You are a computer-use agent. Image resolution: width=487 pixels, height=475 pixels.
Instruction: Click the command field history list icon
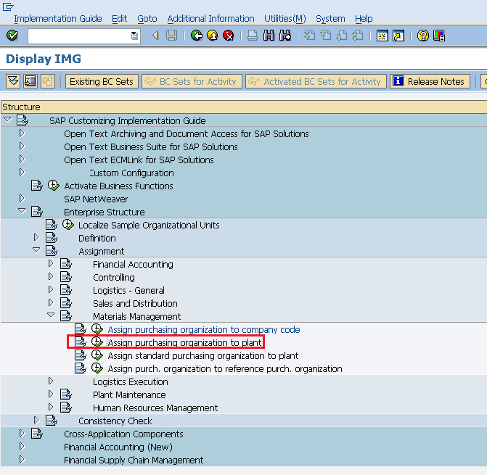pos(134,36)
